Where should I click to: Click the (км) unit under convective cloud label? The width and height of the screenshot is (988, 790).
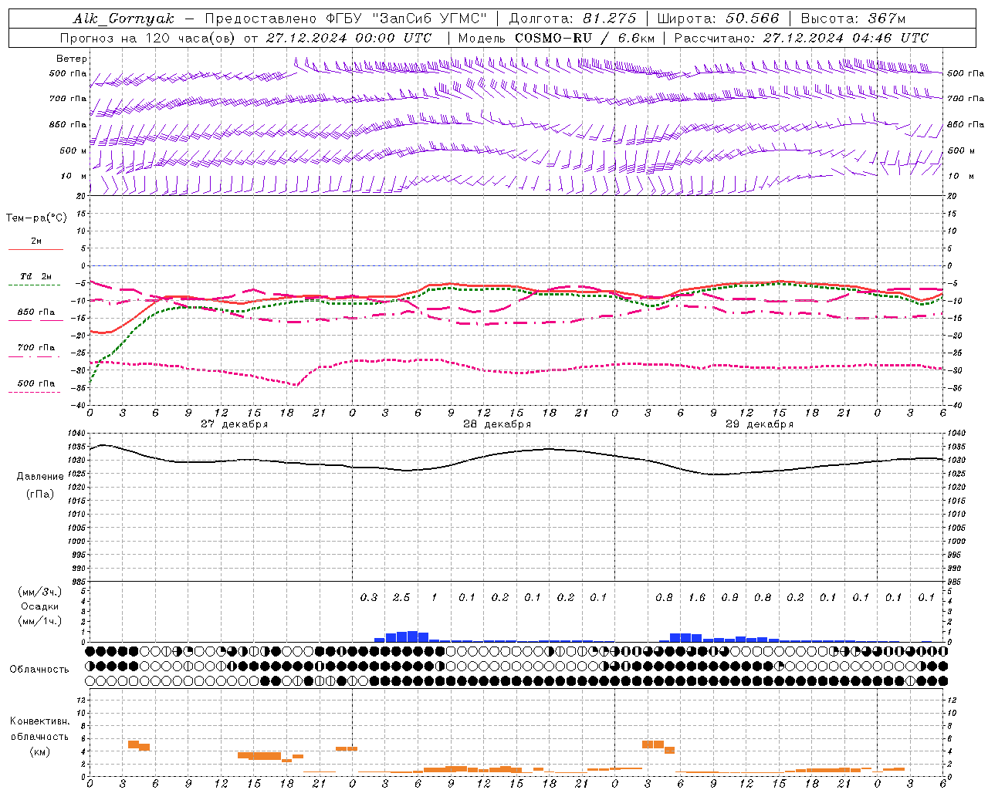[40, 751]
